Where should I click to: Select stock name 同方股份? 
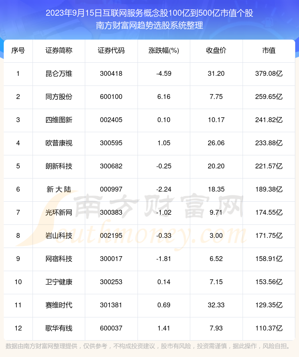click(x=59, y=97)
